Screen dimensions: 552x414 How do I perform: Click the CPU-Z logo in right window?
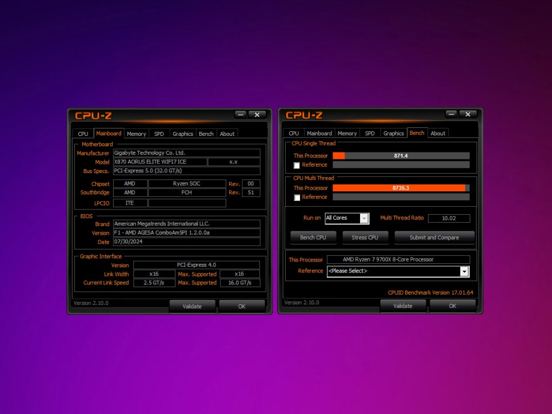pos(304,115)
